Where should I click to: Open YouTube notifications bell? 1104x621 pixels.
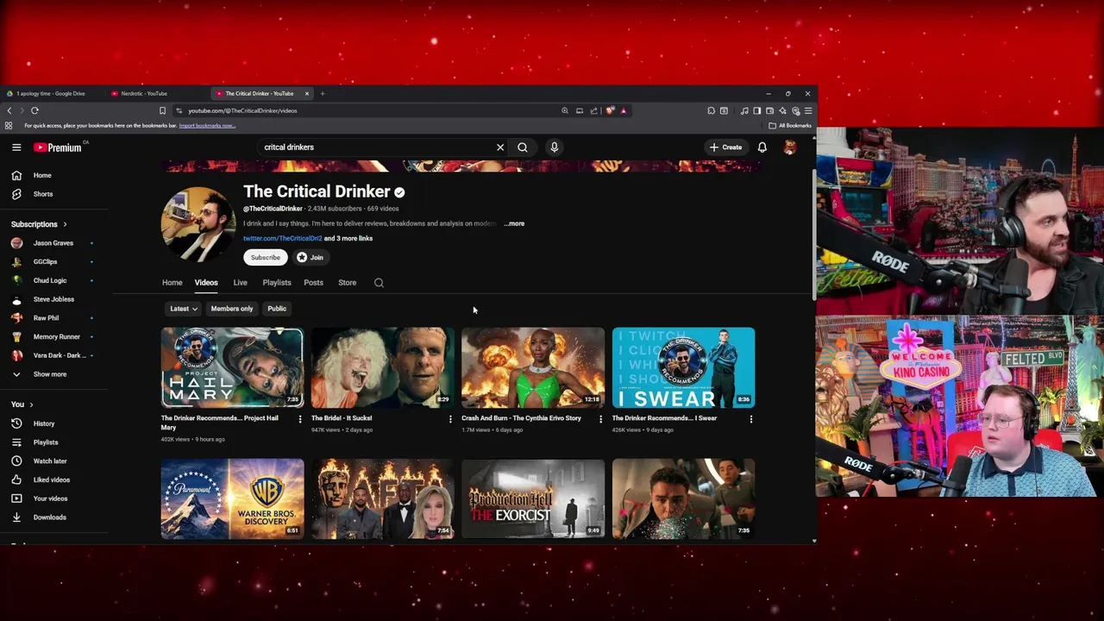coord(762,147)
